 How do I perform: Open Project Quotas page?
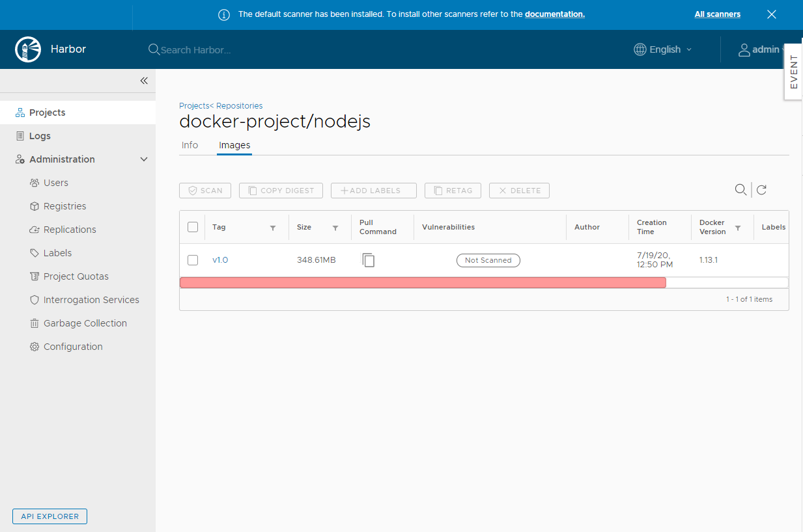click(x=77, y=276)
